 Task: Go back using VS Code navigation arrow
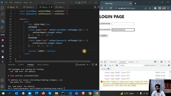43,2
